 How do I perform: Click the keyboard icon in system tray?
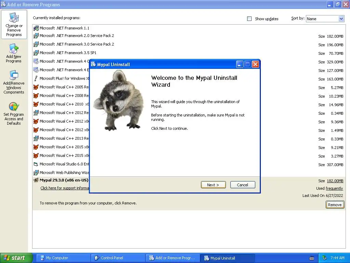[312, 258]
